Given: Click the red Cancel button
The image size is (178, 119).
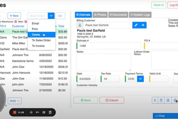Looking at the screenshot, I should (112, 100).
